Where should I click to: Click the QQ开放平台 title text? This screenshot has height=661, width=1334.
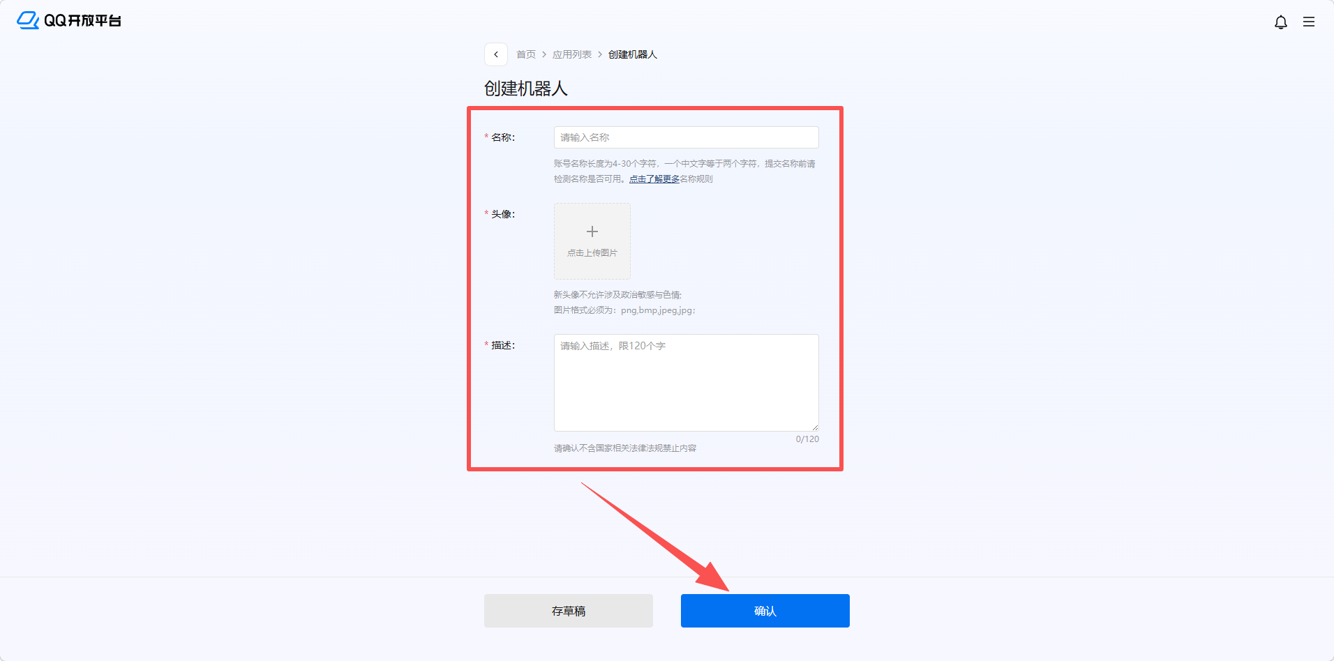point(82,21)
